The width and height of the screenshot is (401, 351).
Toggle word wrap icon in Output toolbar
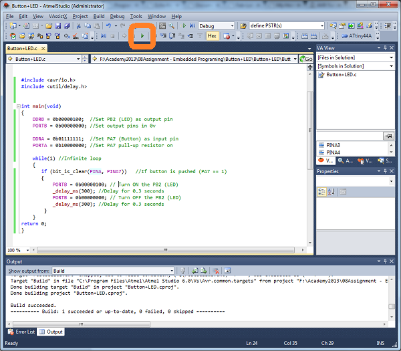click(x=227, y=271)
